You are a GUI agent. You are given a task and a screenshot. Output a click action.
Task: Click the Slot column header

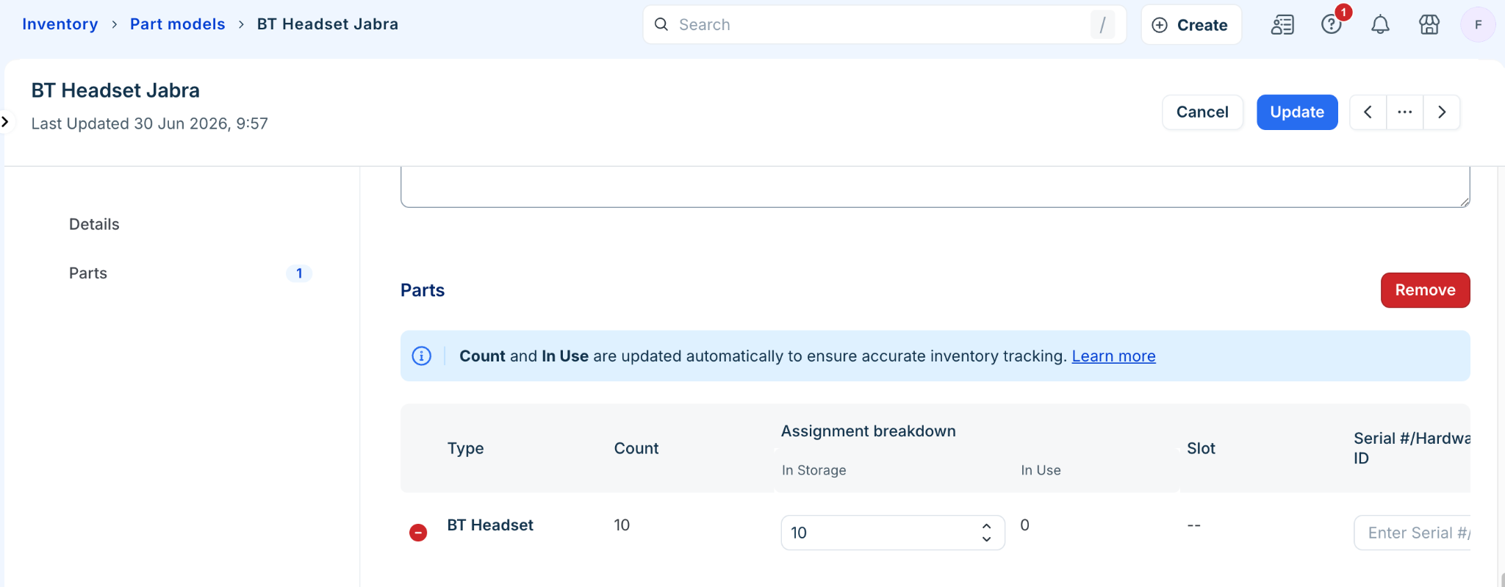(x=1201, y=448)
